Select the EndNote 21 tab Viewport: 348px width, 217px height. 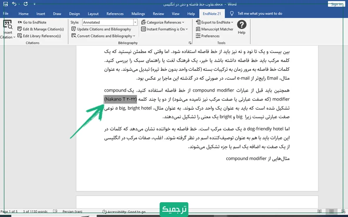(212, 14)
